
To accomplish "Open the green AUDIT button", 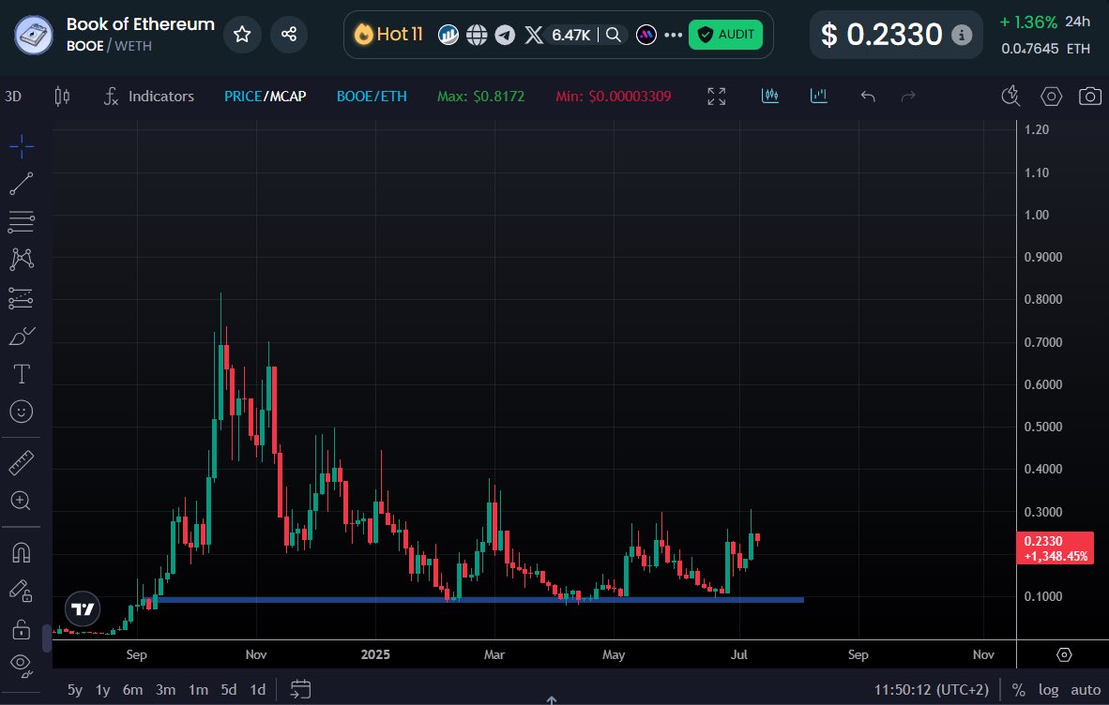I will click(x=725, y=34).
